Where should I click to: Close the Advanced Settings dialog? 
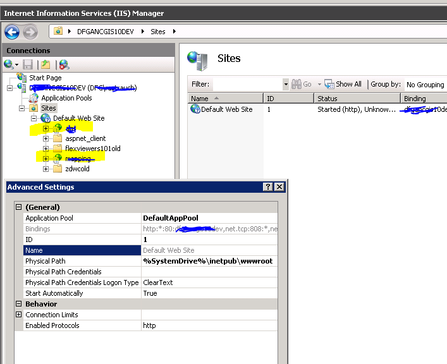coord(279,186)
